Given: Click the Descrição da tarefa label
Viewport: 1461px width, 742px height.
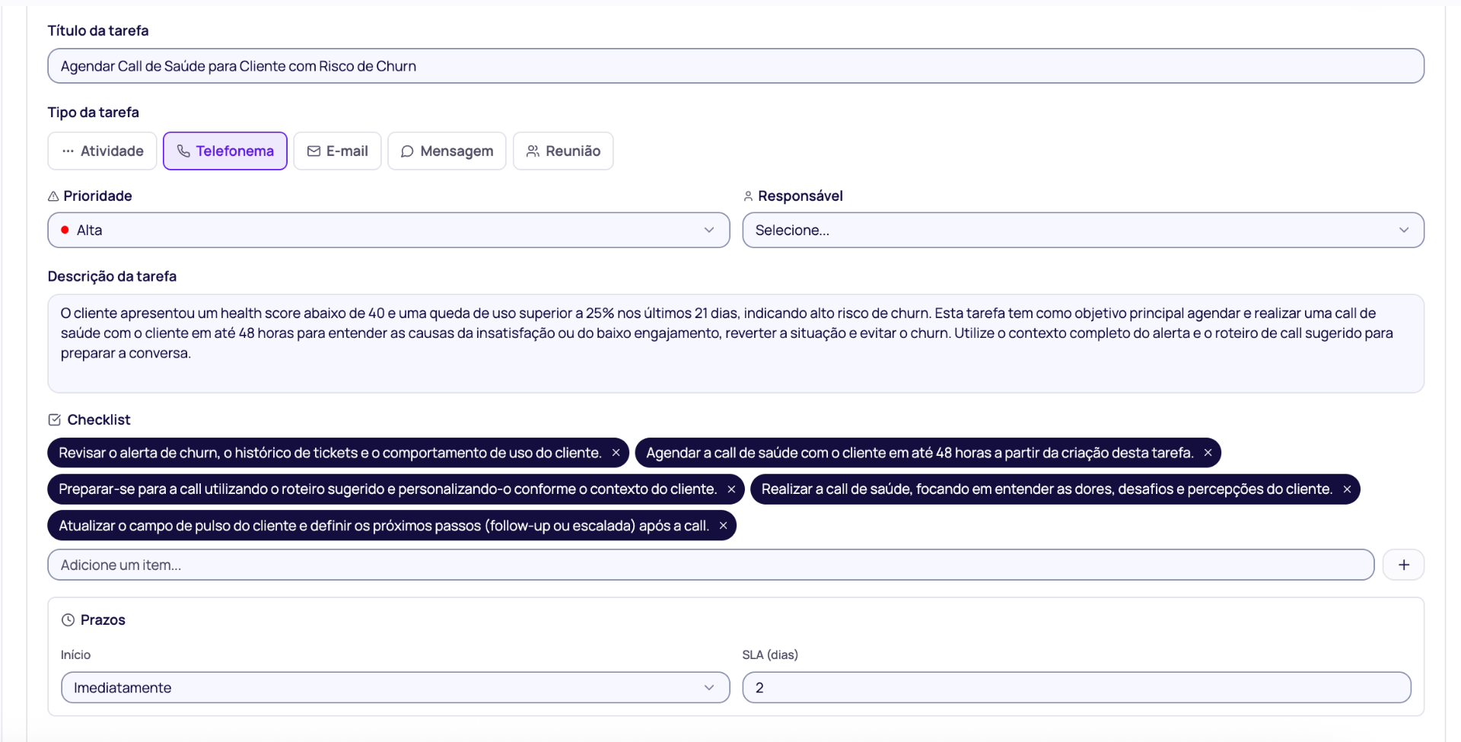Looking at the screenshot, I should pos(112,276).
